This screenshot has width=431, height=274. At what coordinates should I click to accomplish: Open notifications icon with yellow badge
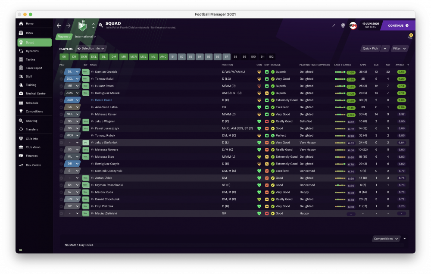(x=410, y=37)
